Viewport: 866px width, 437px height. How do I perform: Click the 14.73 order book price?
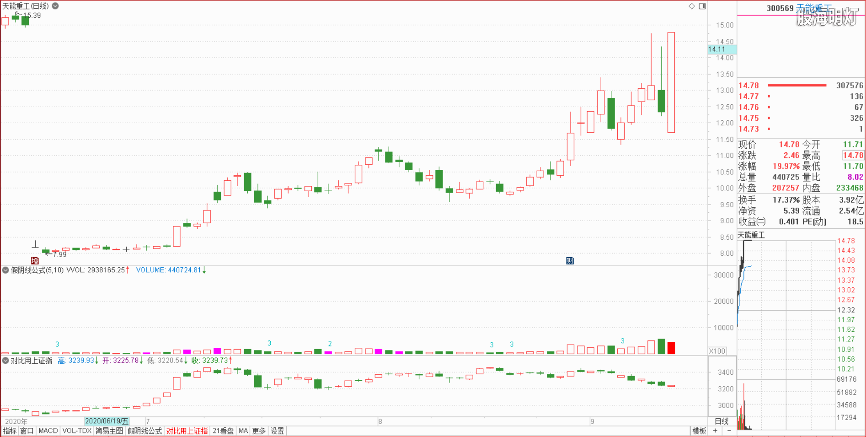point(748,129)
